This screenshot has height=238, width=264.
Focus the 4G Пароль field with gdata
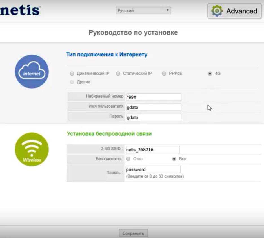tap(153, 117)
